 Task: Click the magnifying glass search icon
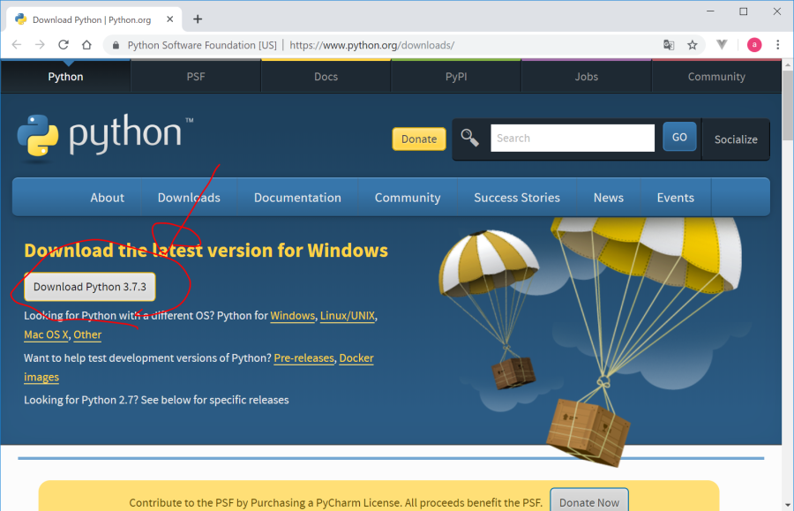pyautogui.click(x=470, y=138)
